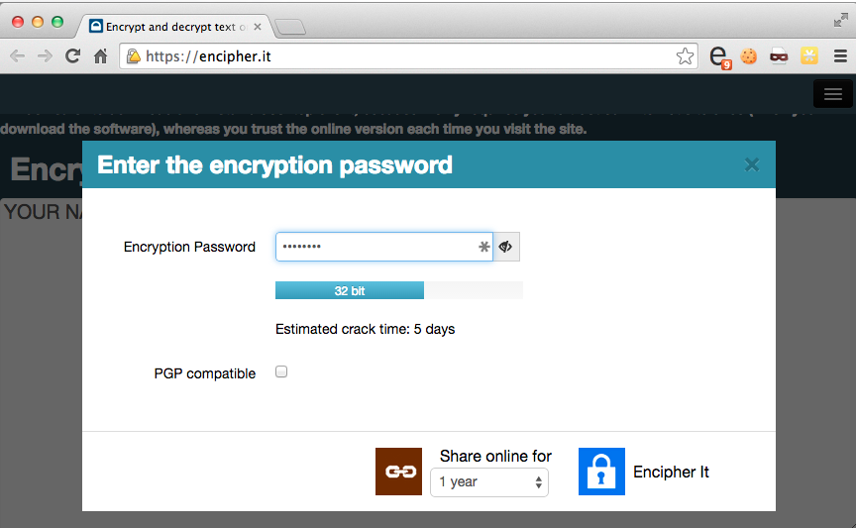Click the 'Encipher It' button label

click(x=671, y=473)
